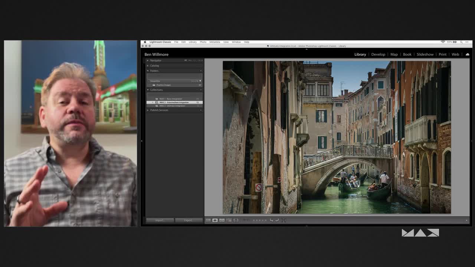The width and height of the screenshot is (475, 267).
Task: Click the cloud sync status icon
Action: (x=467, y=55)
